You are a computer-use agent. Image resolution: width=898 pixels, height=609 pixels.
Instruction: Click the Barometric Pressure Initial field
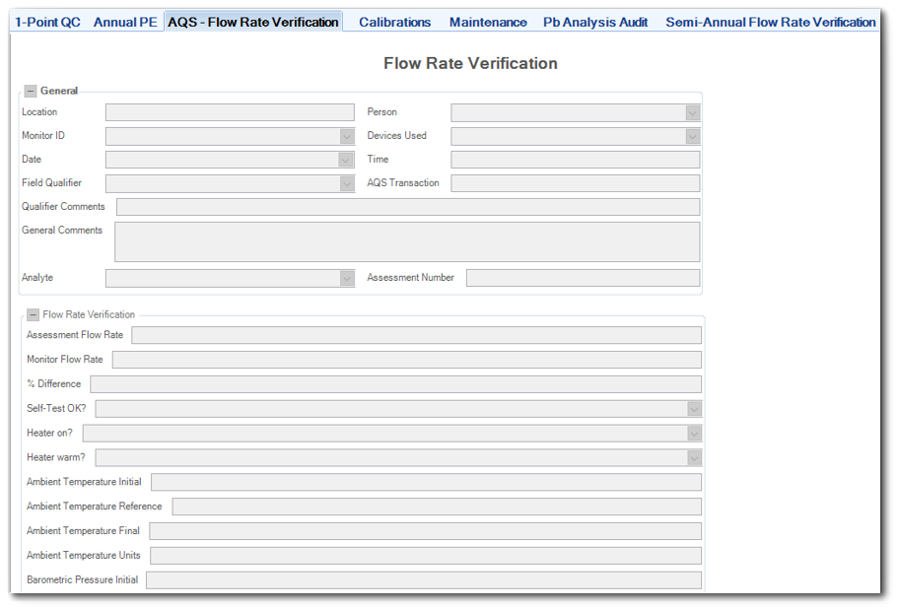[x=424, y=579]
